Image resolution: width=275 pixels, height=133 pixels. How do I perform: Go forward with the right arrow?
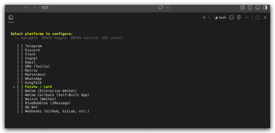click(x=34, y=8)
